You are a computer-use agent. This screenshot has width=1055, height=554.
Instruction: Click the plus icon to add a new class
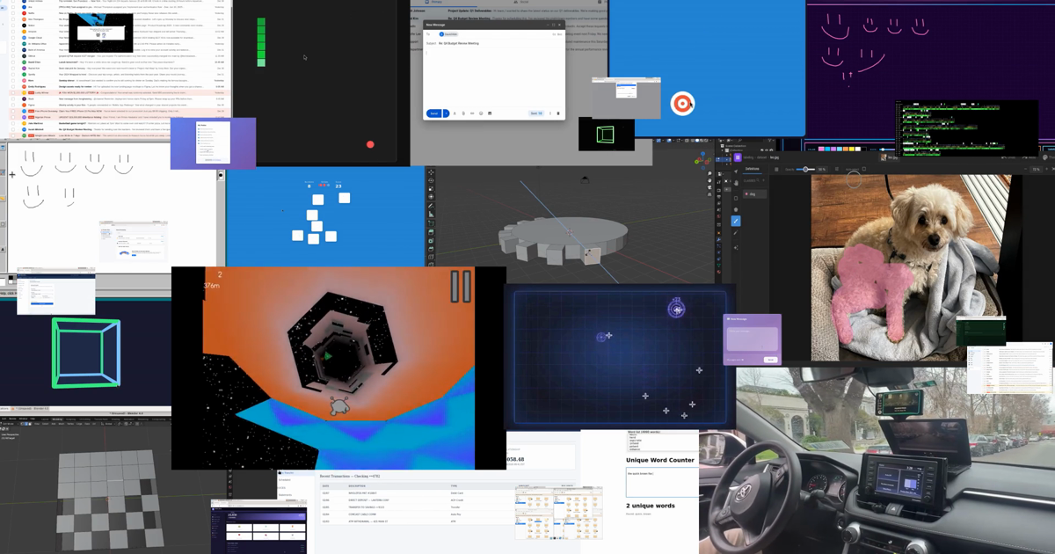click(763, 180)
